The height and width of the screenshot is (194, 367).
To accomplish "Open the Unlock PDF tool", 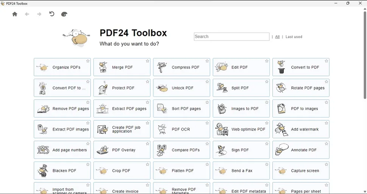I will point(182,88).
